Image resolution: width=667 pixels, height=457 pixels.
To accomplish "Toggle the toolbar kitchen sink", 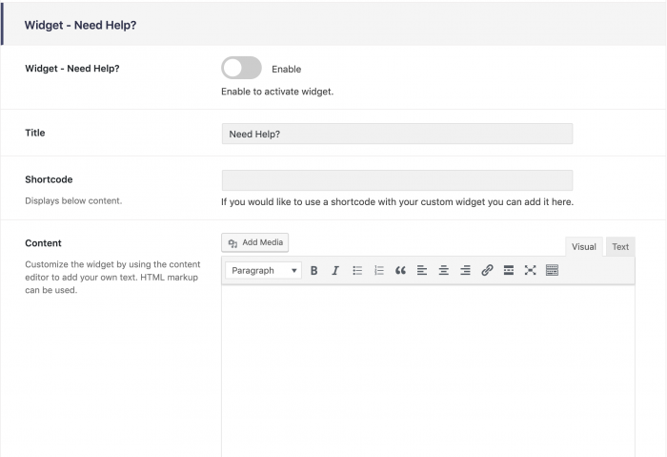I will tap(552, 270).
